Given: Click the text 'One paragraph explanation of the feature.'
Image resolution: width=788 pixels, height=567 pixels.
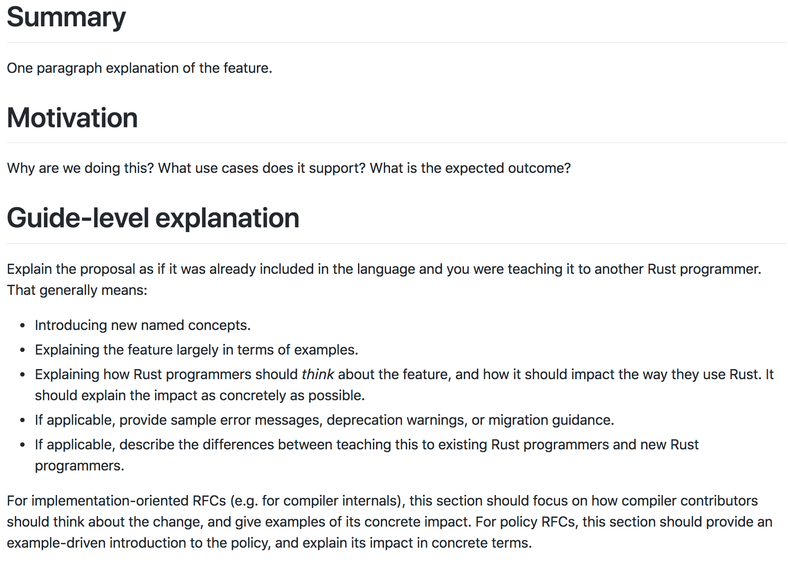Looking at the screenshot, I should 140,68.
